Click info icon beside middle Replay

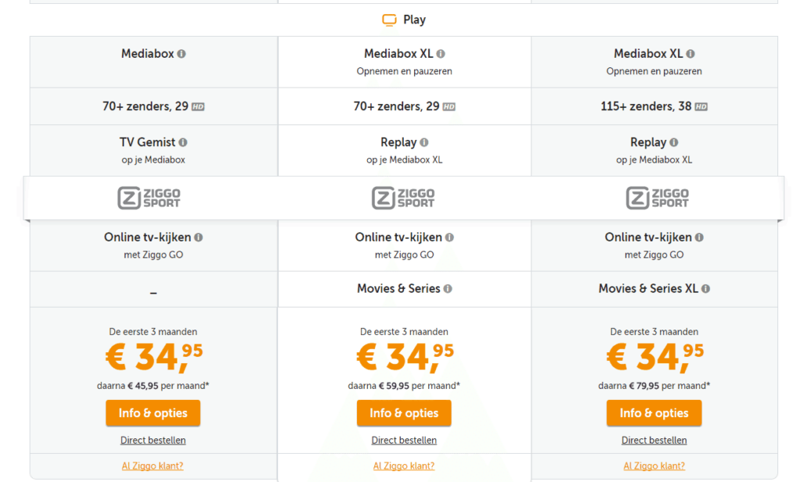424,143
